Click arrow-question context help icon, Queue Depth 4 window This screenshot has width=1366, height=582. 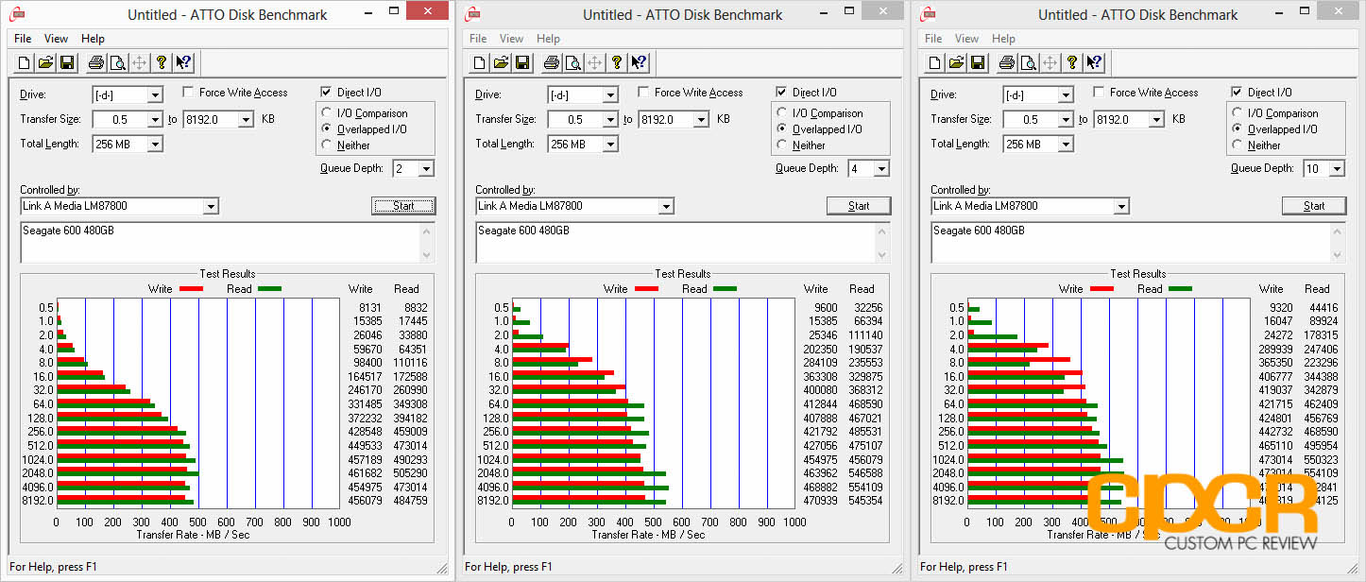click(x=639, y=63)
